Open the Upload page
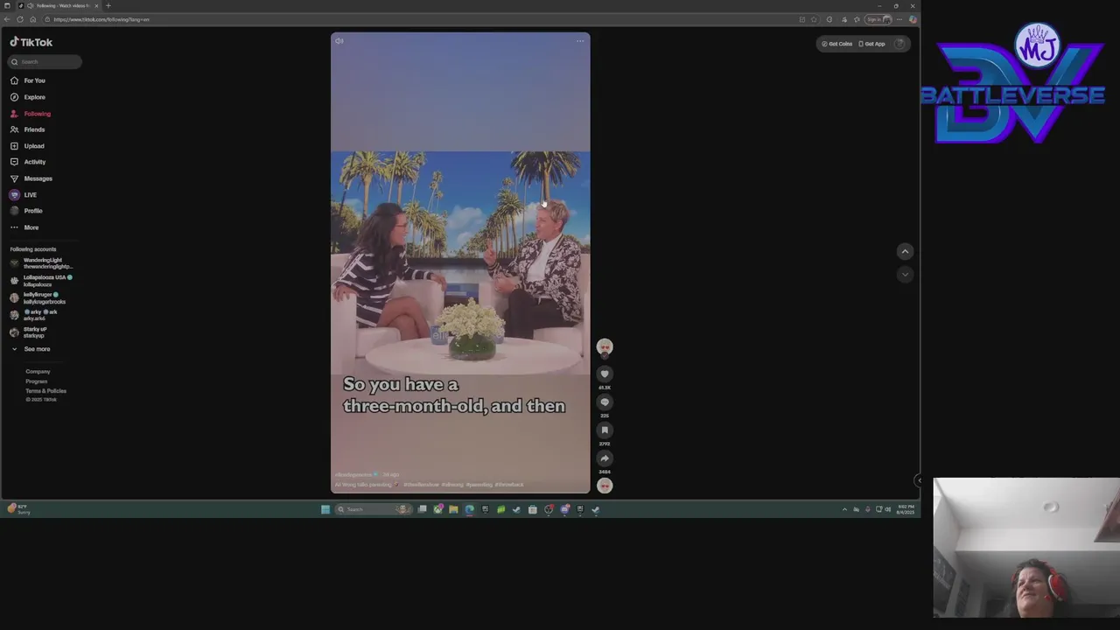This screenshot has width=1120, height=630. [x=27, y=146]
